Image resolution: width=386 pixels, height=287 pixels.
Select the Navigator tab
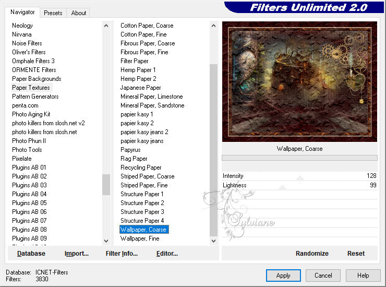tap(22, 12)
